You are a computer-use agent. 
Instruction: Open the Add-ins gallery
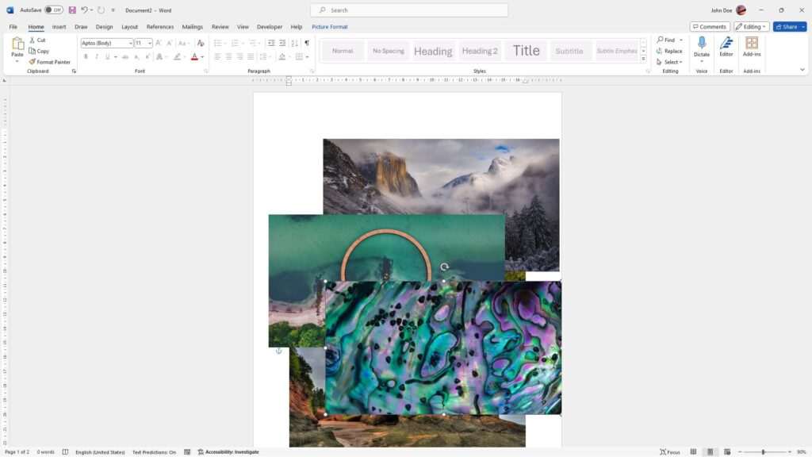[x=752, y=49]
